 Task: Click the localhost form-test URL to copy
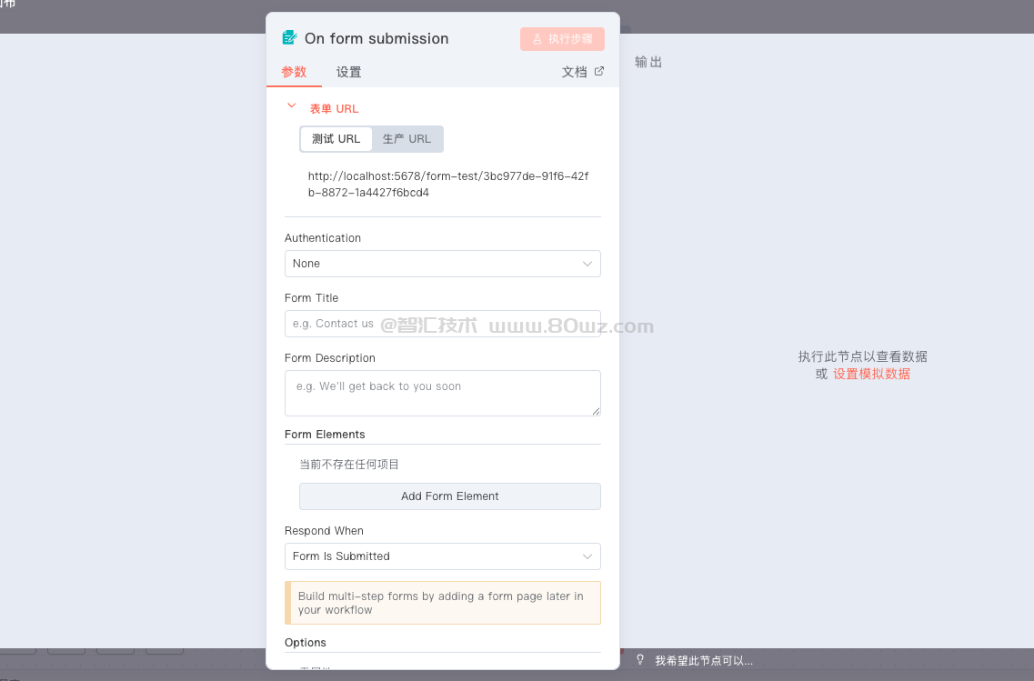pos(448,185)
